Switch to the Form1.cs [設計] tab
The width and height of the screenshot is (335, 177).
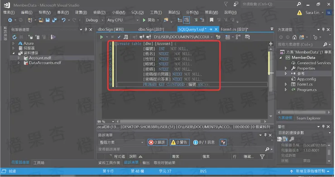pos(234,29)
